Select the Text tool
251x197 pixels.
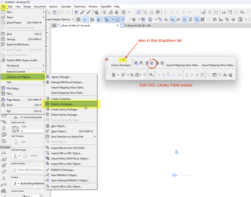click(x=4, y=178)
